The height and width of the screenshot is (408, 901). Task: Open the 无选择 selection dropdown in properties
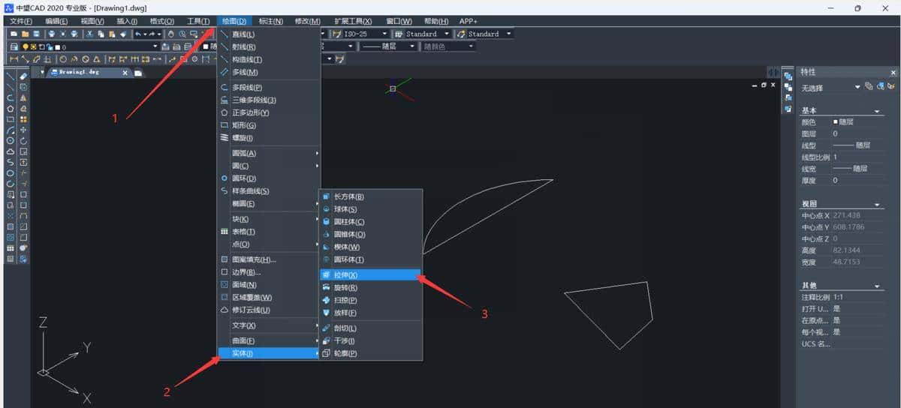point(857,88)
